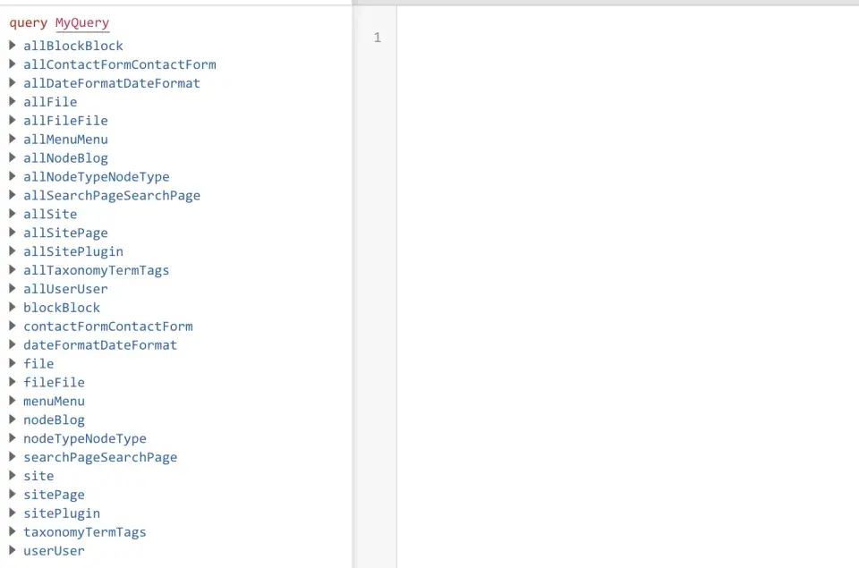Expand the allDateFormatDateFormat arrow
Image resolution: width=859 pixels, height=568 pixels.
pos(12,82)
